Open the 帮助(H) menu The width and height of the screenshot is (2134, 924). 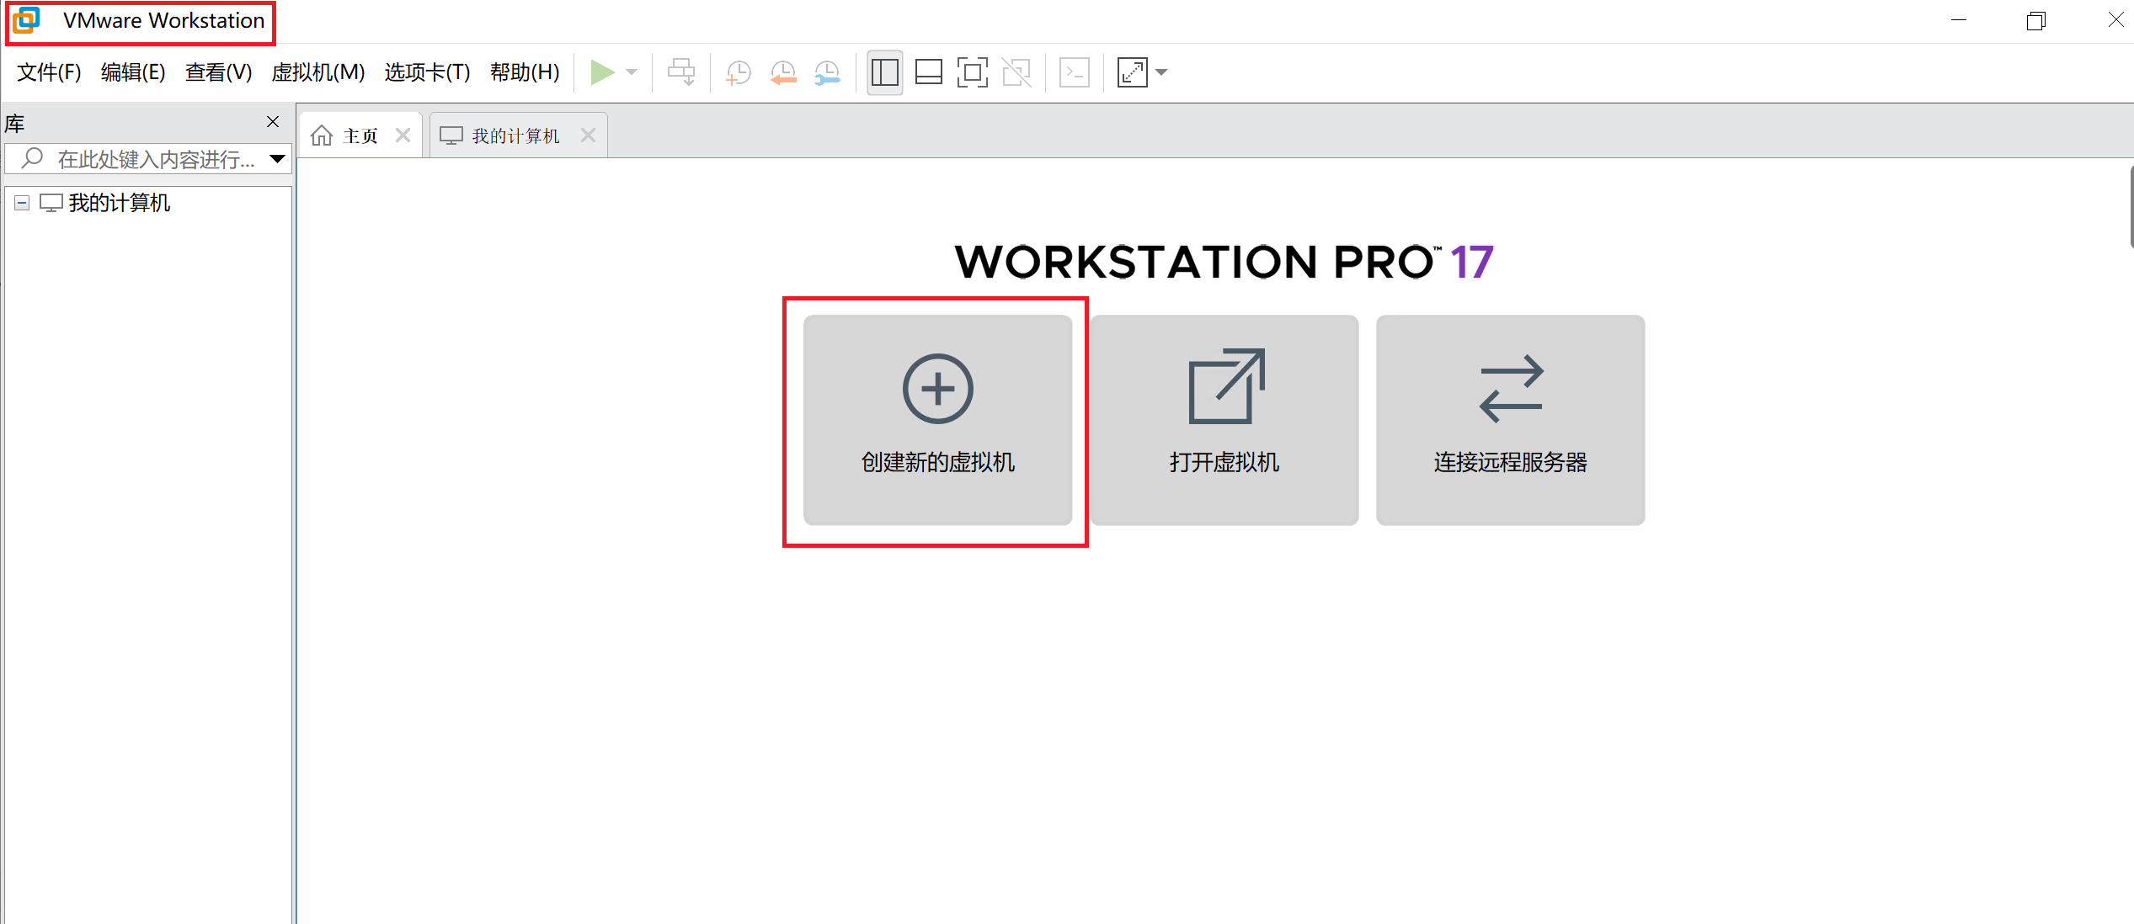coord(525,72)
